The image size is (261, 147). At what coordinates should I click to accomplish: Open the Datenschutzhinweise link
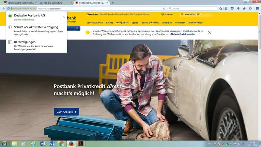(x=183, y=34)
